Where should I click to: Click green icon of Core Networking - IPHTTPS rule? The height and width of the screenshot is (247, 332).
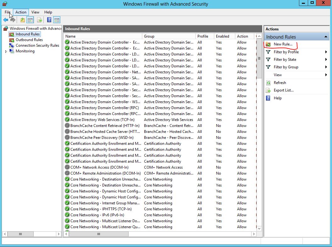coord(67,209)
